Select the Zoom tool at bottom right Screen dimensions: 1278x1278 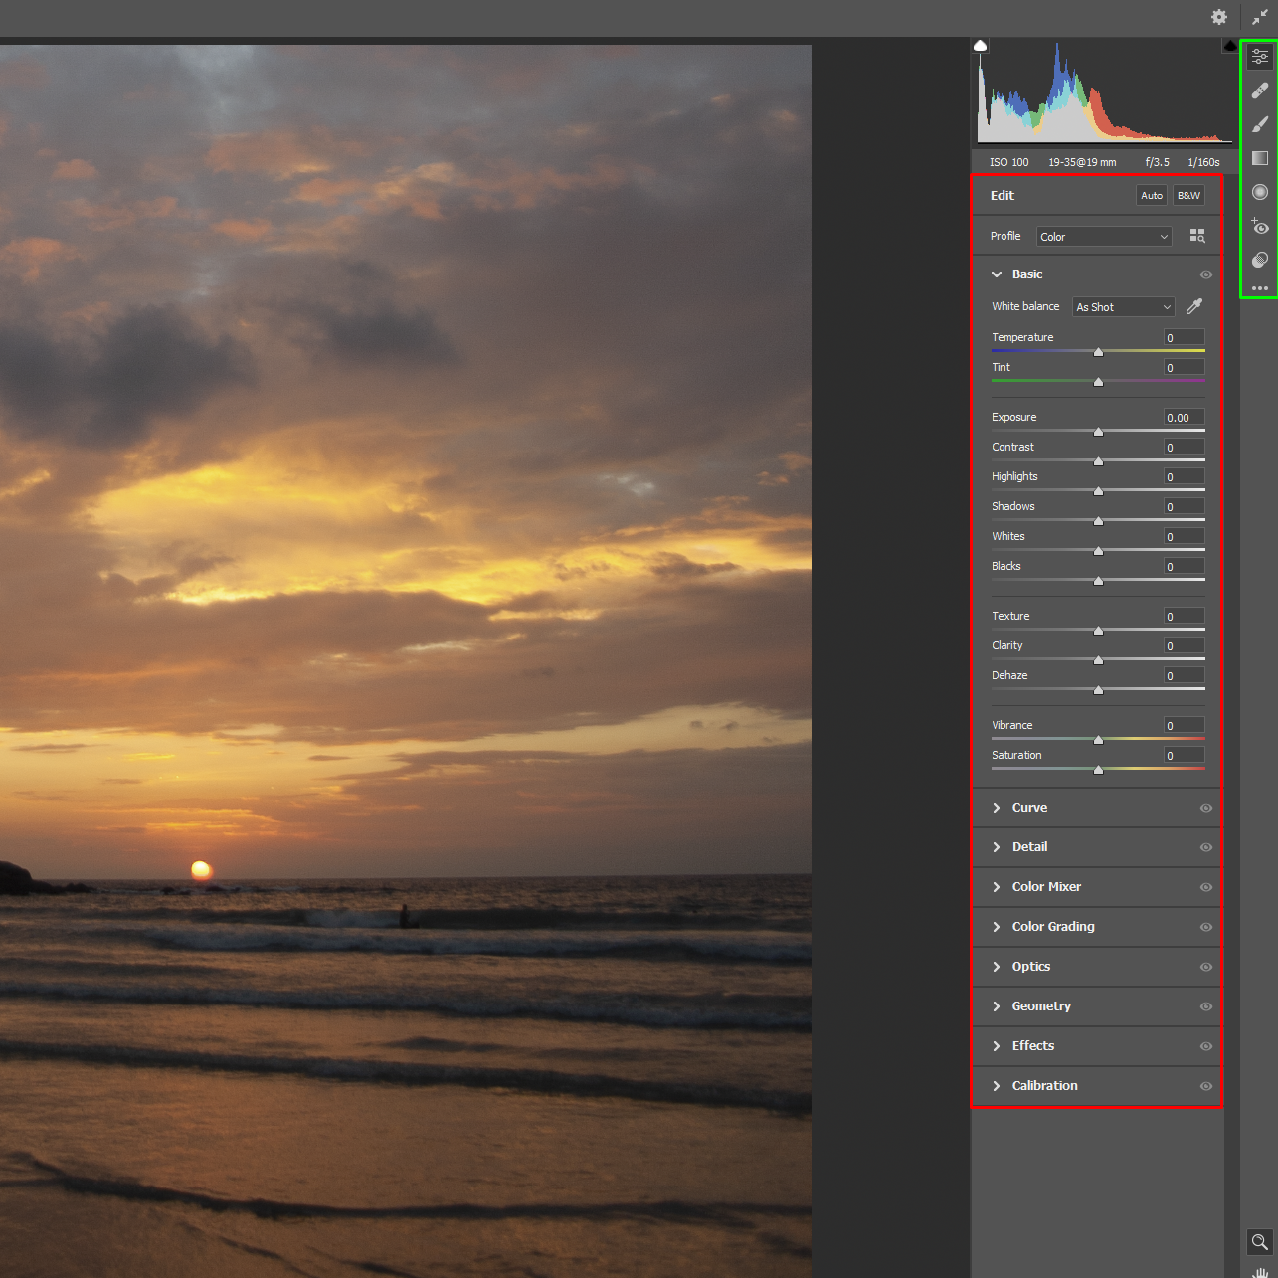1259,1242
